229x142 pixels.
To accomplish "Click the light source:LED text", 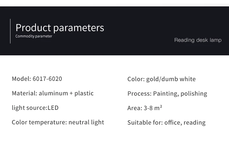I will coord(35,108).
